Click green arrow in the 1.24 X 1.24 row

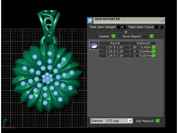[154, 56]
